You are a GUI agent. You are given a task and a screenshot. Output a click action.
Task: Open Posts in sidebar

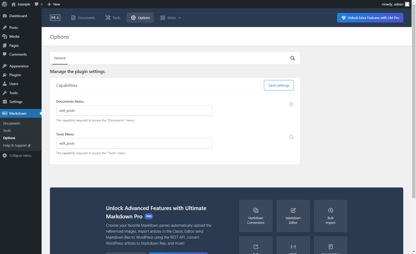coord(21,28)
